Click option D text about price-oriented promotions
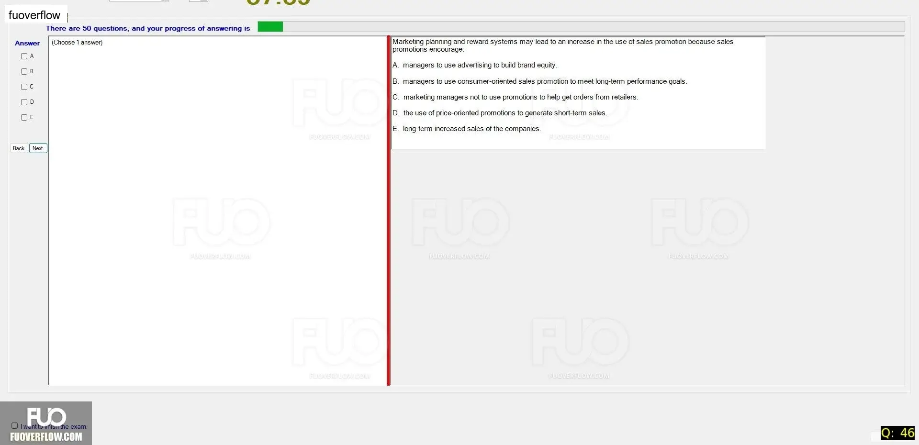The image size is (919, 445). coord(500,113)
